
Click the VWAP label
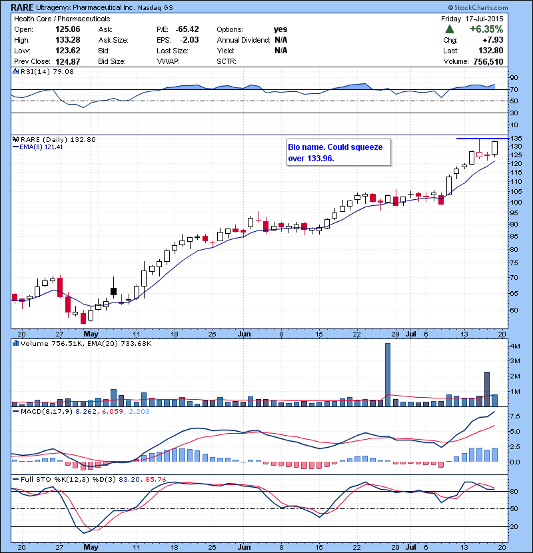click(x=169, y=61)
